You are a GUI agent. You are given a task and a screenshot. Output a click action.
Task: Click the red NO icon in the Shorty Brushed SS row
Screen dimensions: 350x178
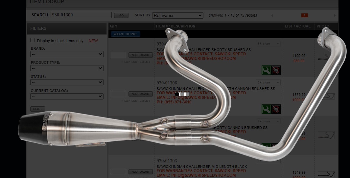[276, 70]
